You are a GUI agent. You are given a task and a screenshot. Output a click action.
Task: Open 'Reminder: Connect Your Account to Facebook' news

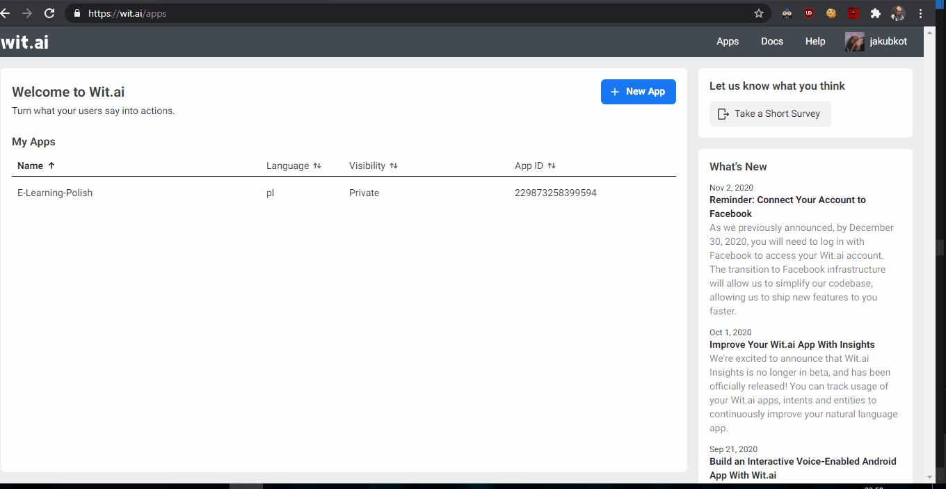pyautogui.click(x=787, y=207)
